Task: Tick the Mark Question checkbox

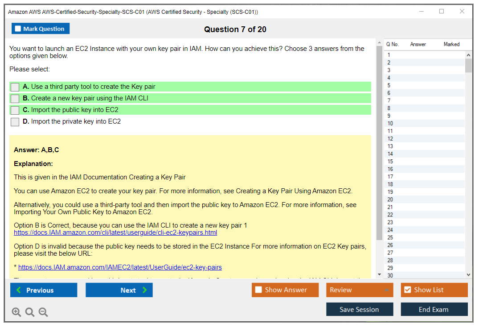Action: coord(18,29)
